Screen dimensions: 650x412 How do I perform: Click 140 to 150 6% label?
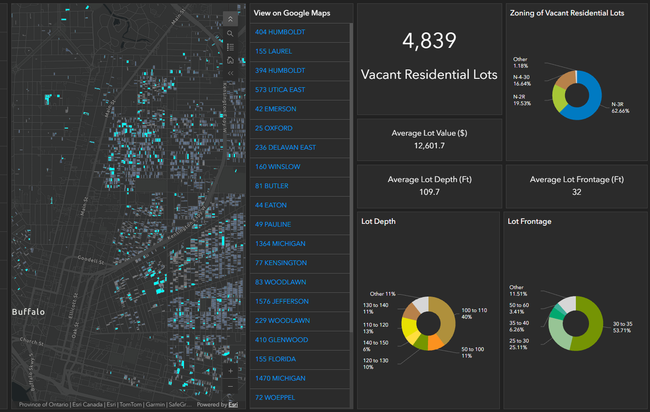(375, 346)
